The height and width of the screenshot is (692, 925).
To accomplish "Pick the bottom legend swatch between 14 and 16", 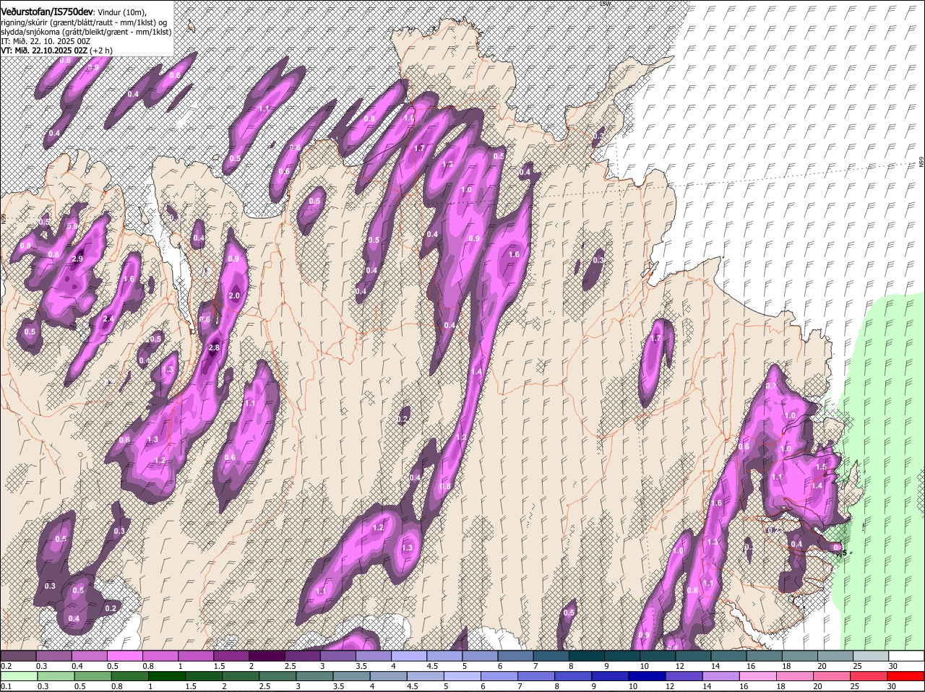I will coord(721,676).
